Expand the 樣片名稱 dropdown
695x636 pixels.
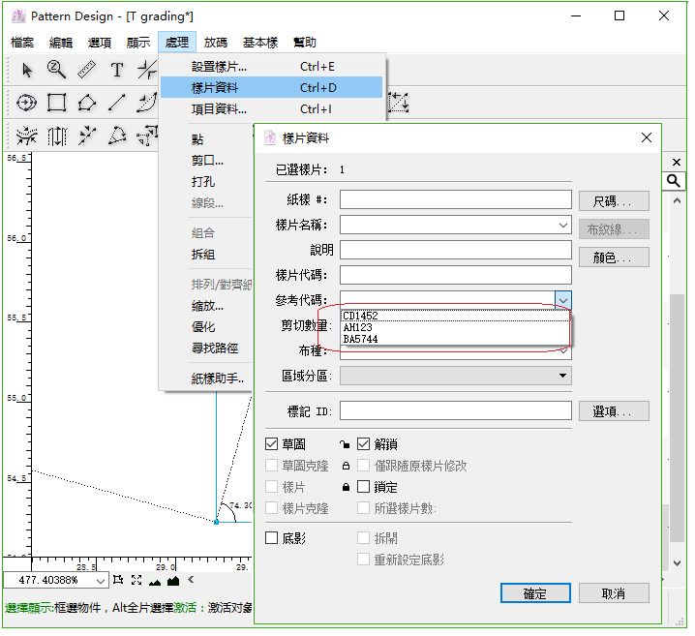(563, 225)
